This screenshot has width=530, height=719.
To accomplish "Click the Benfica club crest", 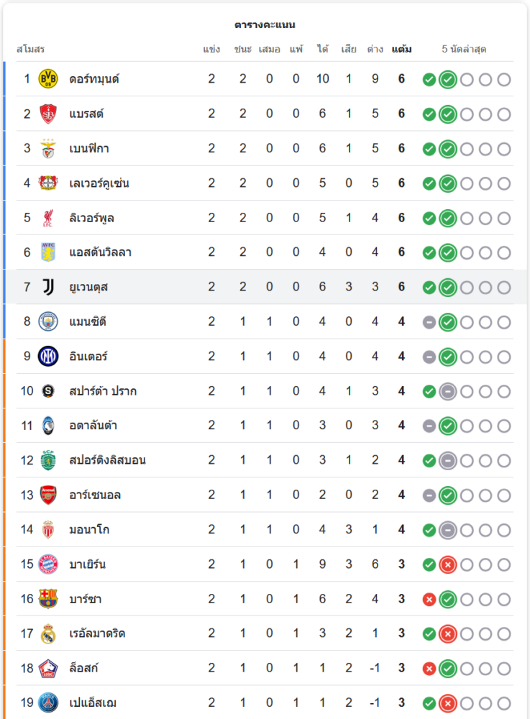I will pos(48,148).
